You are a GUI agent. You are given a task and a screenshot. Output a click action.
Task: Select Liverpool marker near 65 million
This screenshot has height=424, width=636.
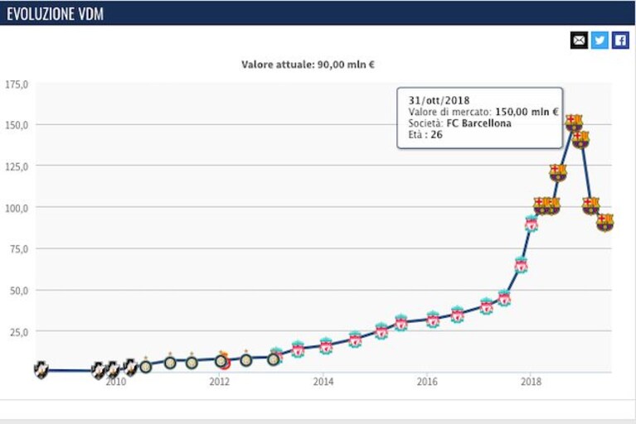tap(522, 265)
